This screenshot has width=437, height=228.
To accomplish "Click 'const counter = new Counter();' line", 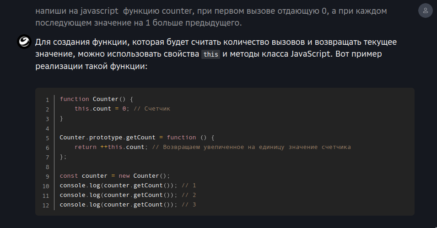I will coord(114,176).
